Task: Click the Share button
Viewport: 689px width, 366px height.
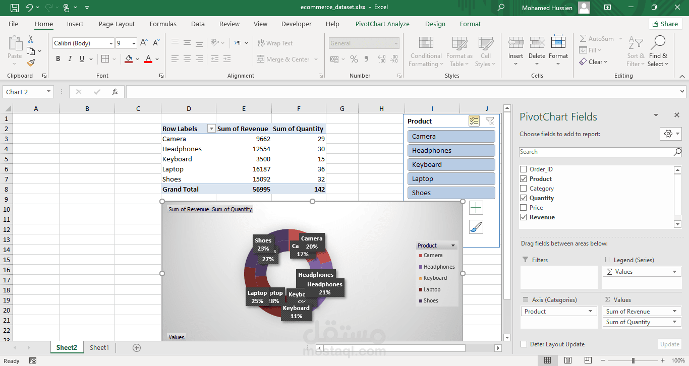Action: pos(665,24)
